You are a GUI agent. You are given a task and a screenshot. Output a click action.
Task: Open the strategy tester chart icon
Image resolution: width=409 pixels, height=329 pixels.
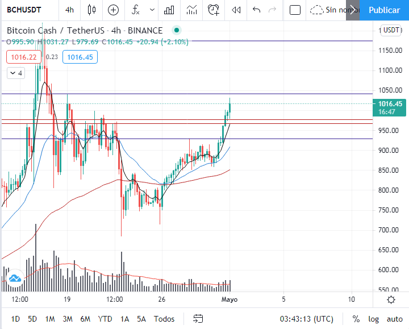(x=192, y=10)
